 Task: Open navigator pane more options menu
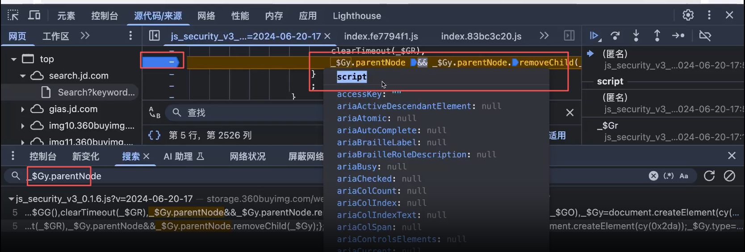click(130, 36)
